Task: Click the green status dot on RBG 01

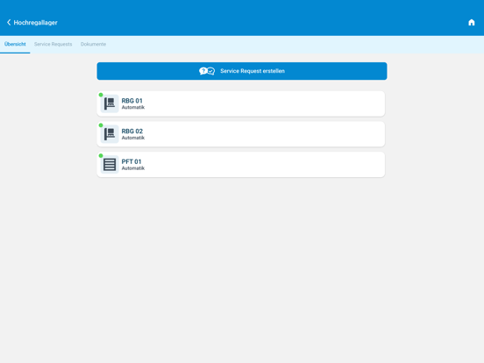Action: (x=101, y=95)
